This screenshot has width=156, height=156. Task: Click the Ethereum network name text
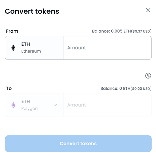pyautogui.click(x=31, y=51)
